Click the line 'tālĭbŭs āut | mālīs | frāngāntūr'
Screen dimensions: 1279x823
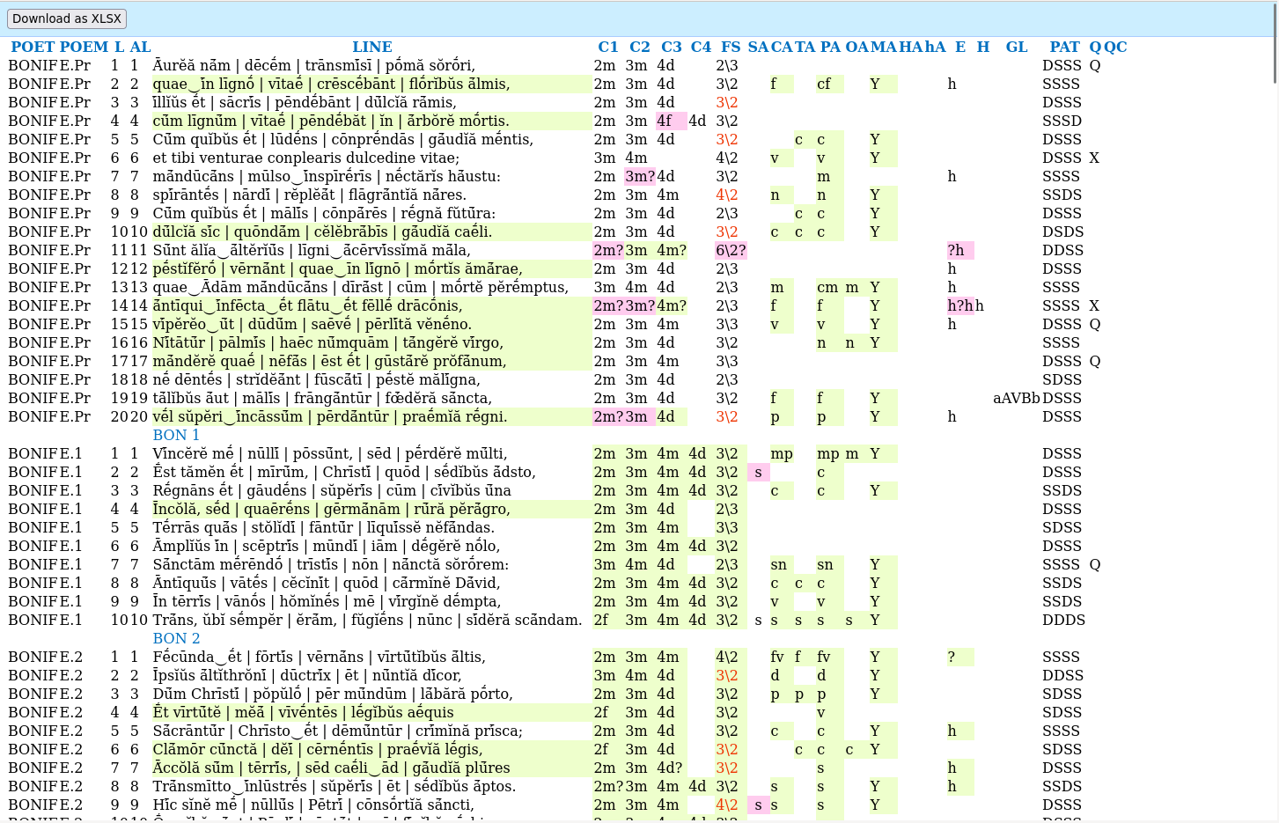click(371, 398)
